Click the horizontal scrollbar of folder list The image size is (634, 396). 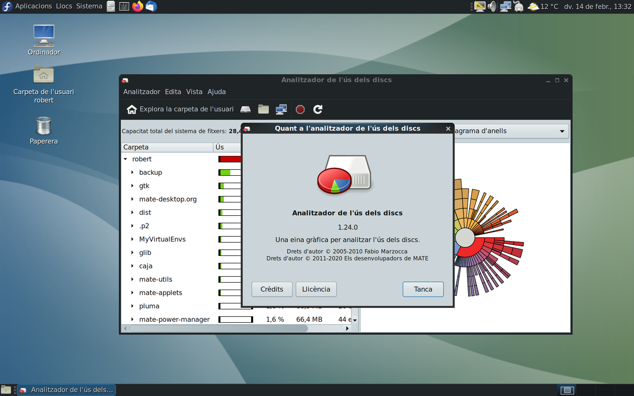point(218,328)
